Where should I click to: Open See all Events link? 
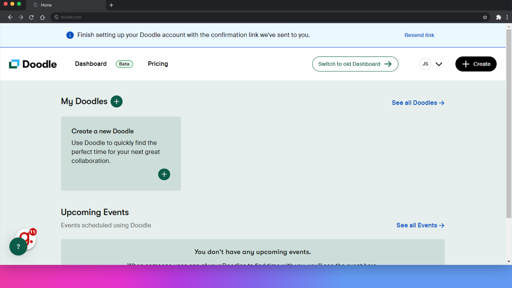tap(420, 225)
